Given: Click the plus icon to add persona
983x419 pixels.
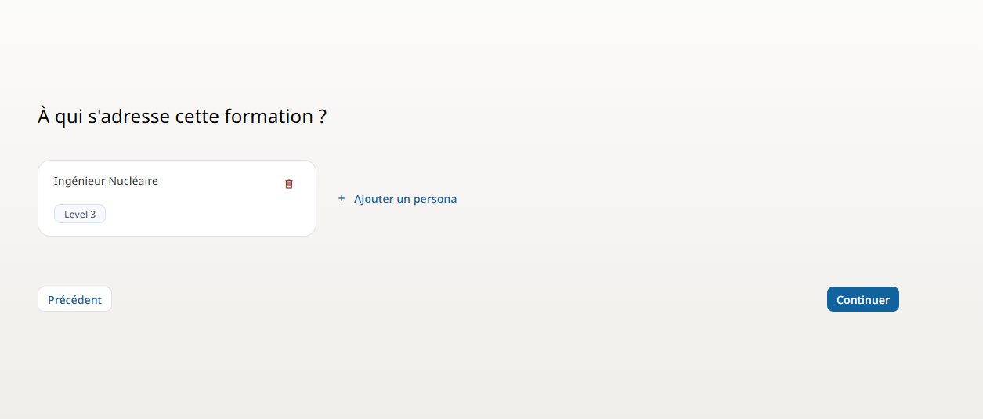Looking at the screenshot, I should [x=342, y=199].
